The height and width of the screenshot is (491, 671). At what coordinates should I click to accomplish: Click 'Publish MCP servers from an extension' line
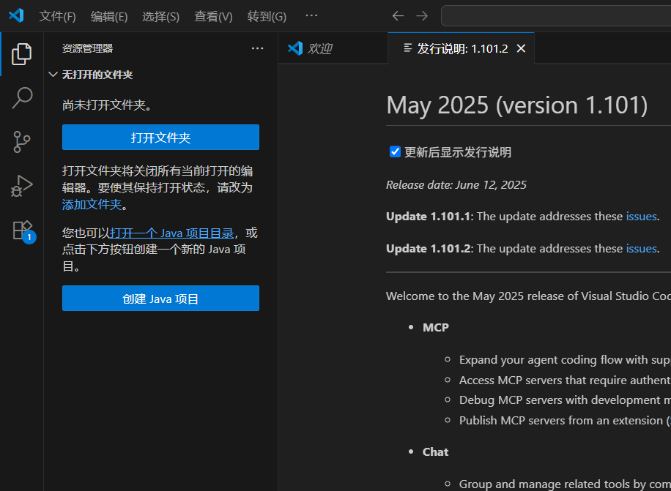pyautogui.click(x=565, y=421)
